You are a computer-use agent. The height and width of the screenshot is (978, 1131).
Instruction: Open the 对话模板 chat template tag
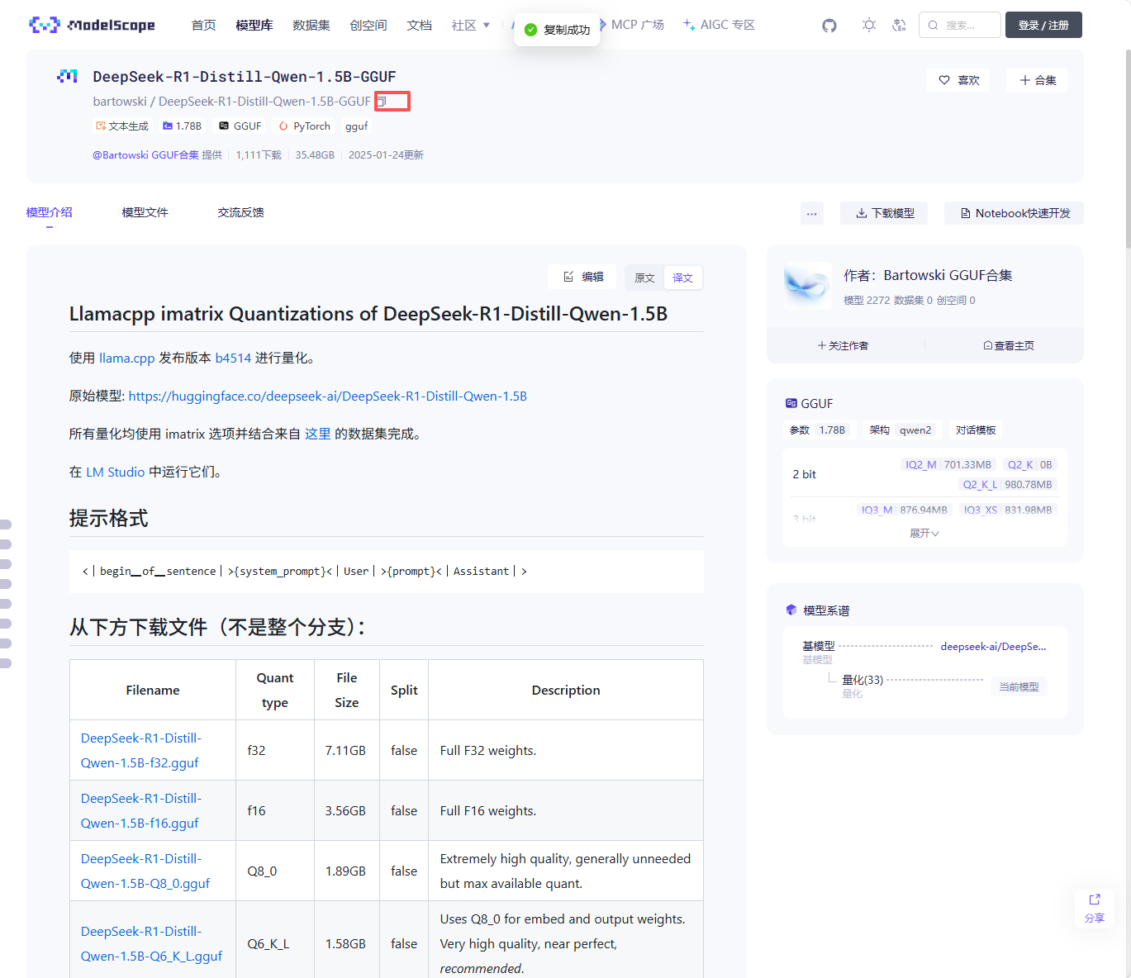(x=976, y=430)
